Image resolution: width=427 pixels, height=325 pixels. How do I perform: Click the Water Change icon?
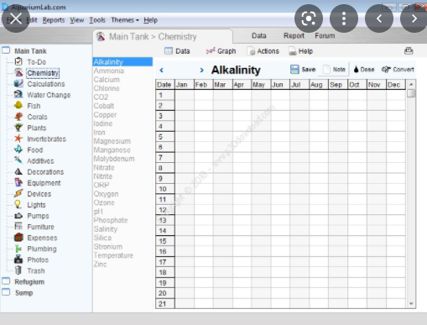(x=18, y=95)
